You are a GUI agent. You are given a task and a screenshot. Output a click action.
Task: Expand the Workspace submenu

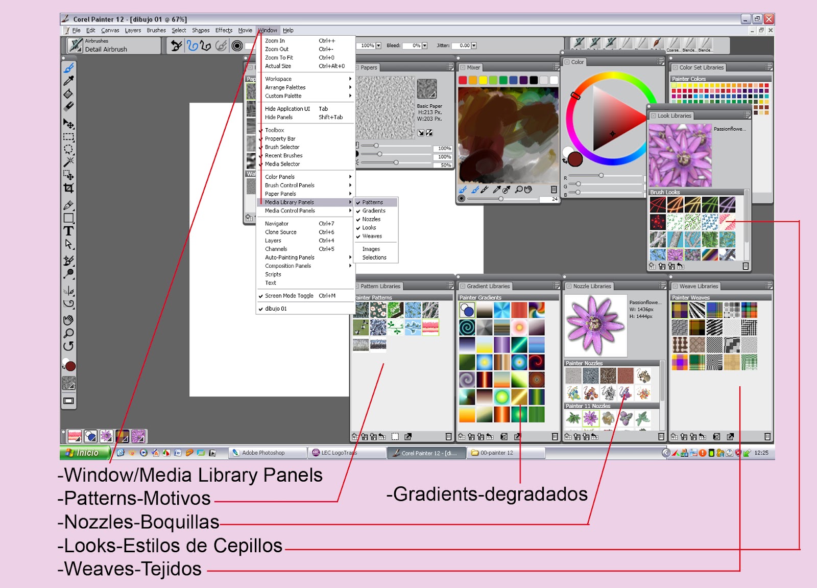pyautogui.click(x=305, y=79)
